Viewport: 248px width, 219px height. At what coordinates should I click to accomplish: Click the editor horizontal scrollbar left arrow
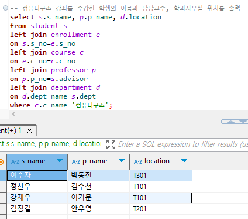[13, 114]
